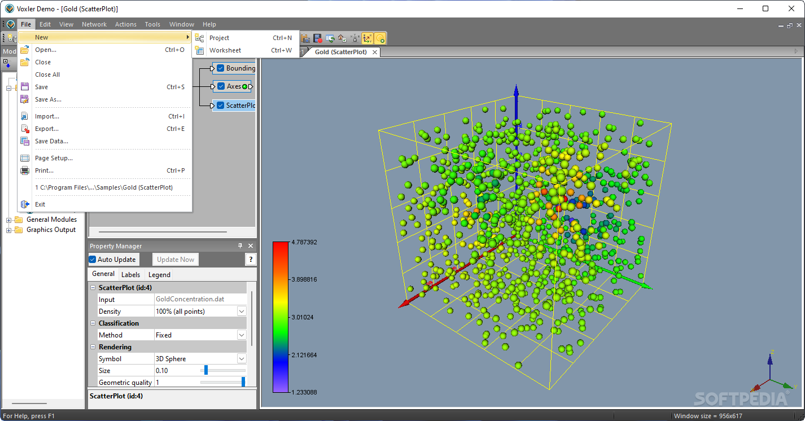Click the Save As pencil-disk icon
This screenshot has height=421, width=805.
click(25, 99)
